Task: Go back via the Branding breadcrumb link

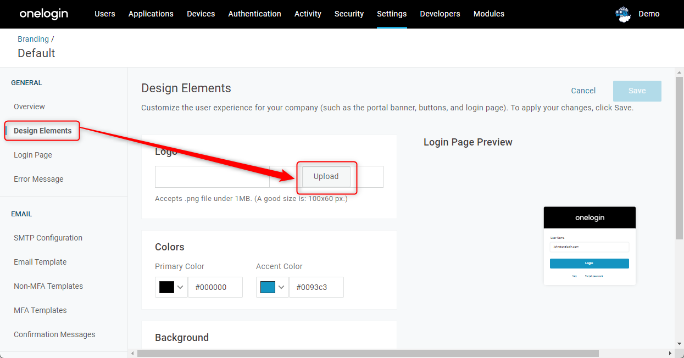Action: click(x=33, y=39)
